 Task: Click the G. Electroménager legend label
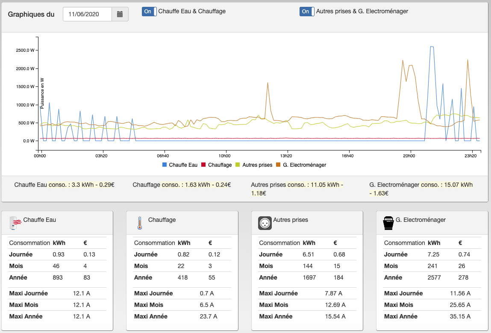coord(305,165)
